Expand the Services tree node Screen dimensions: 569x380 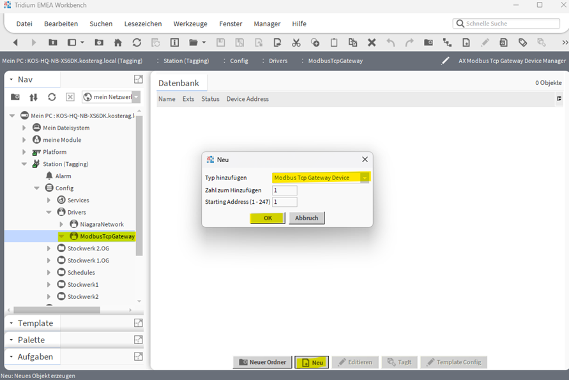49,200
